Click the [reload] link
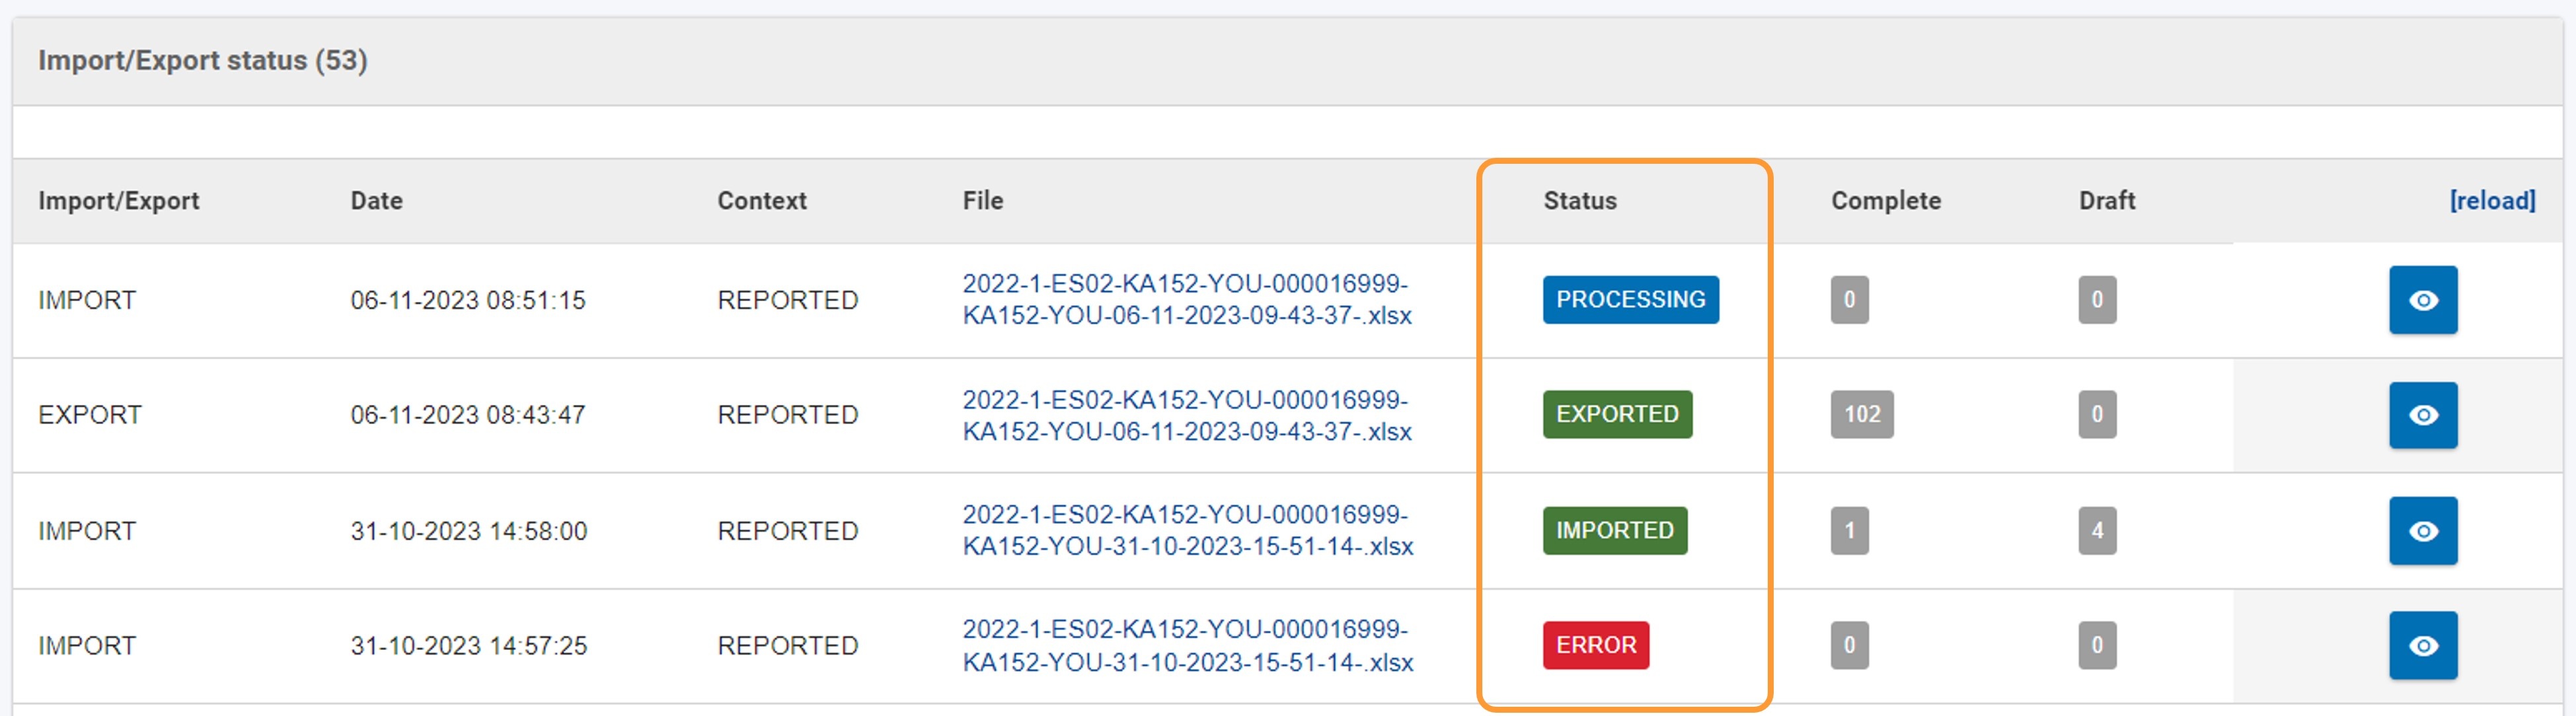 [x=2492, y=201]
